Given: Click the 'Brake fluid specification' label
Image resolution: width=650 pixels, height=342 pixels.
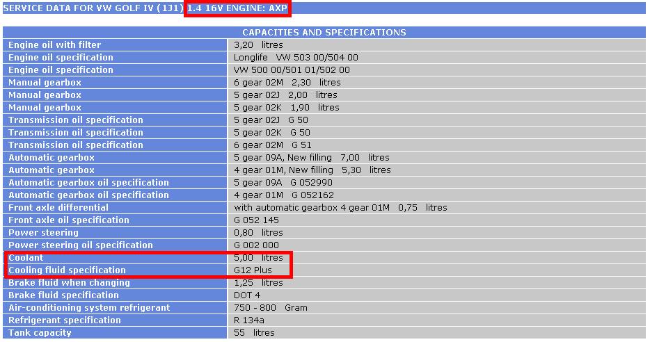Looking at the screenshot, I should (x=63, y=295).
